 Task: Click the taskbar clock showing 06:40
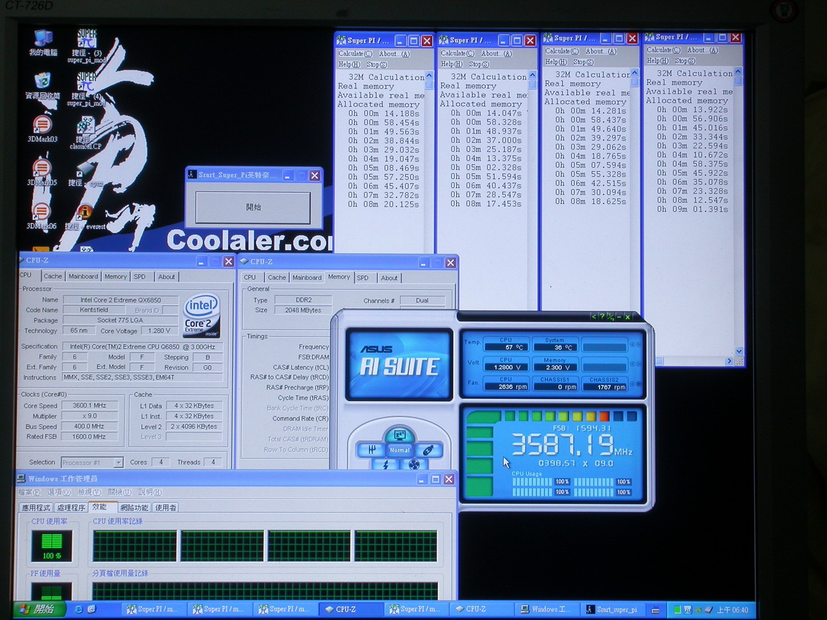pos(732,610)
